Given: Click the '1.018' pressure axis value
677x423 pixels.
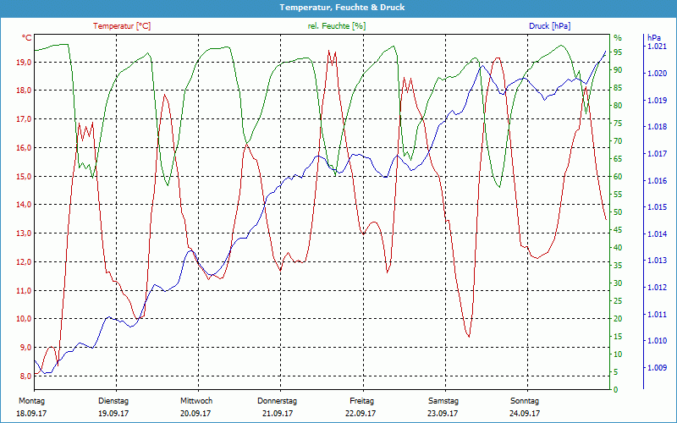Looking at the screenshot, I should (x=658, y=127).
